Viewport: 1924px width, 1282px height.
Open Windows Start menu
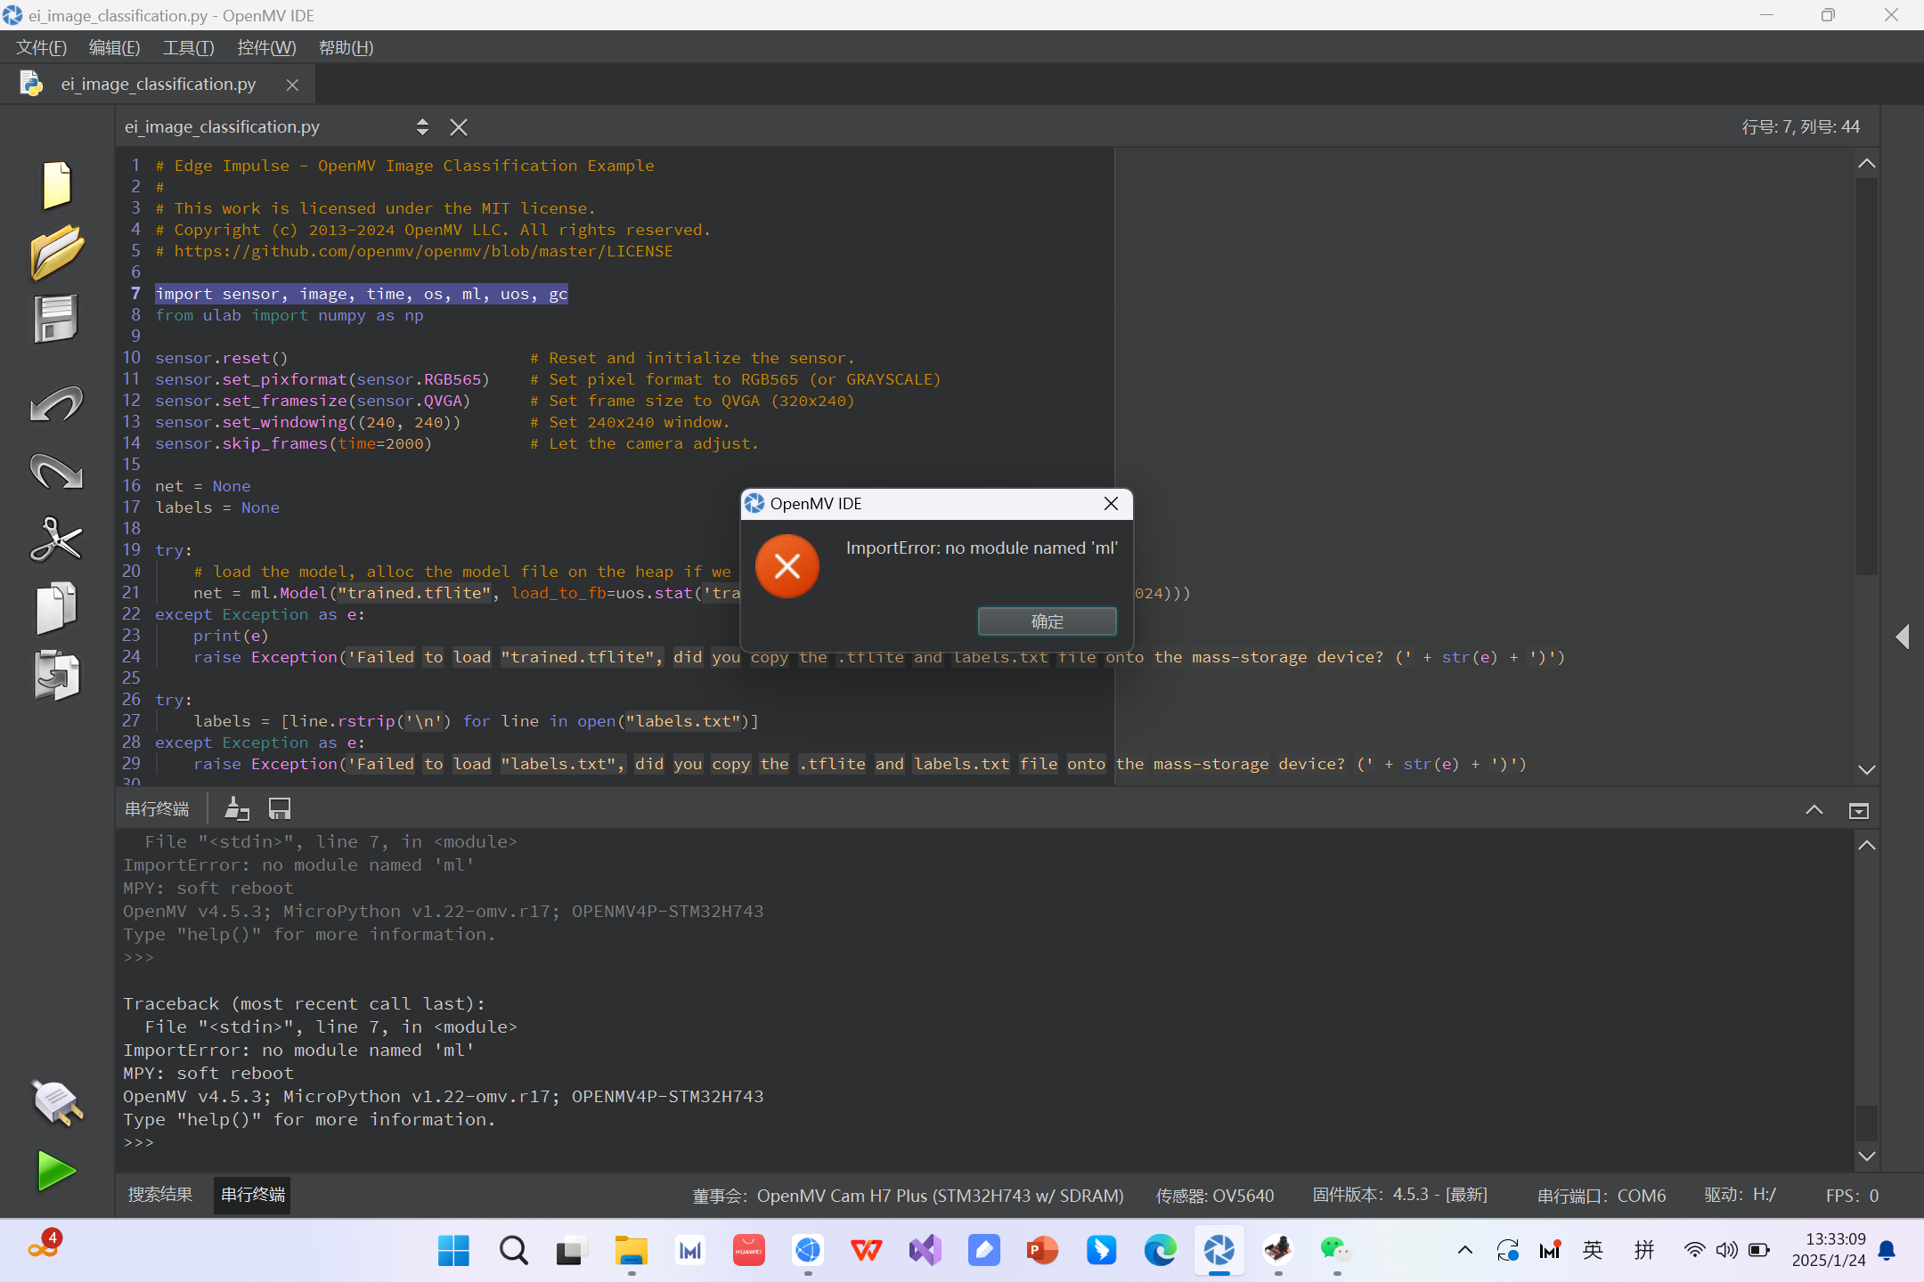tap(453, 1251)
